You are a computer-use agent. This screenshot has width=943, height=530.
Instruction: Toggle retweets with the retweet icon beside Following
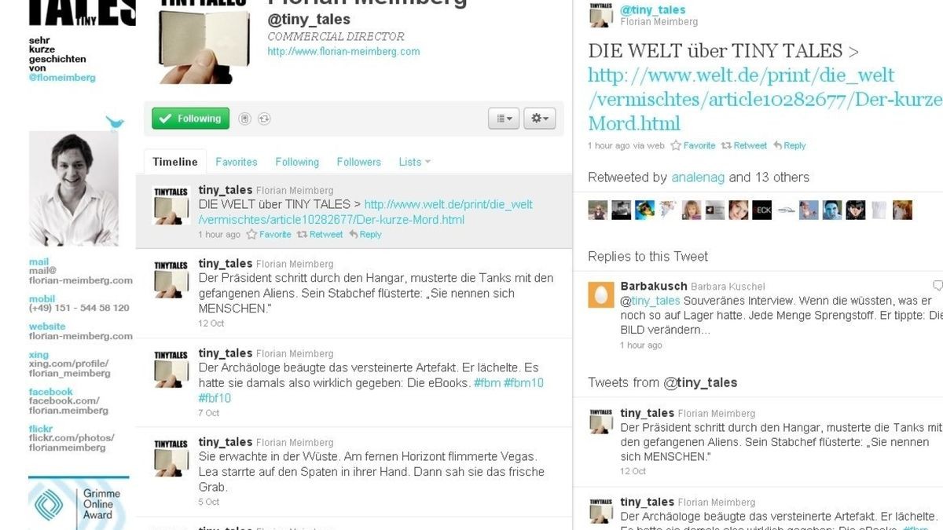(264, 118)
